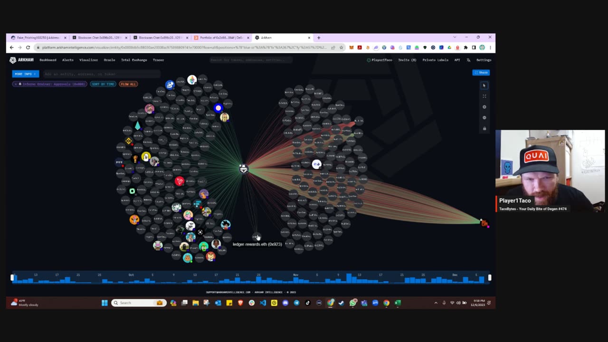
Task: Select the Ethereum logo node at top
Action: 192,80
